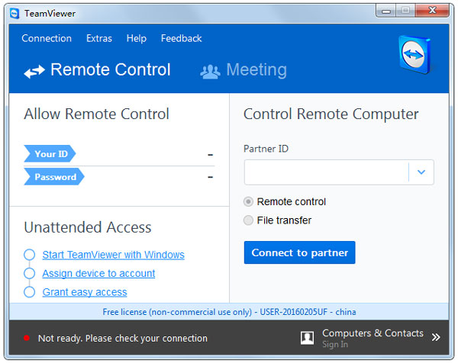This screenshot has height=363, width=458.
Task: Open the Help menu
Action: click(x=137, y=38)
